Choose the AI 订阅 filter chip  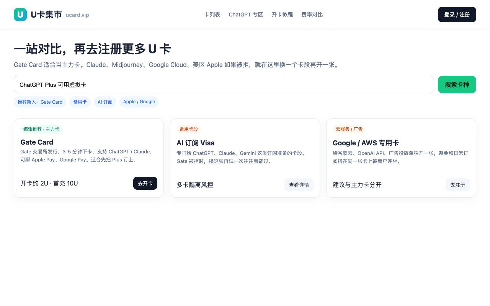coord(105,102)
